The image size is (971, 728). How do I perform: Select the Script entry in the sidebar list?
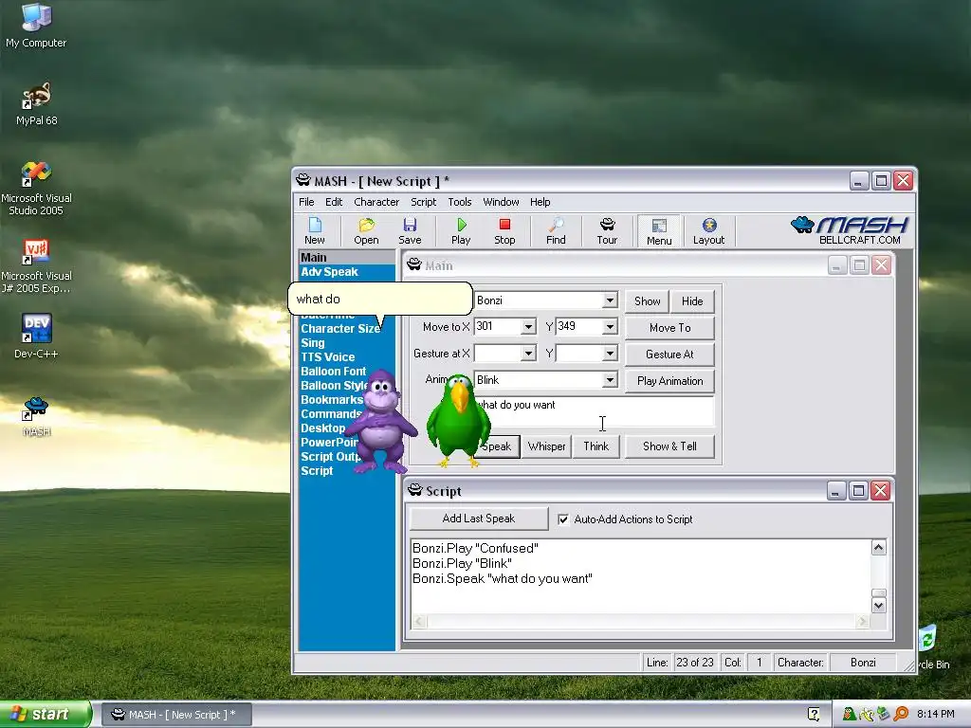click(317, 471)
